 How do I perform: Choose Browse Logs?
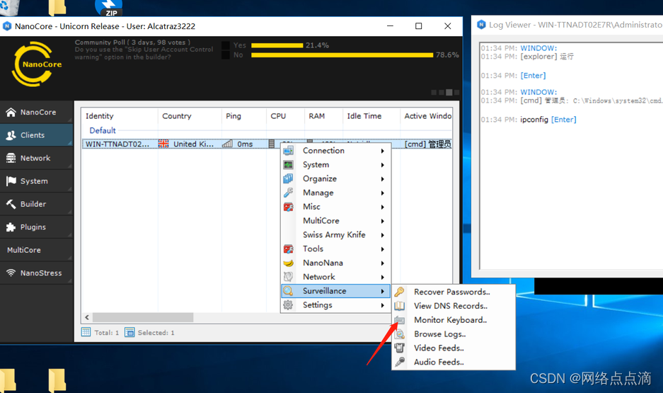click(x=454, y=334)
